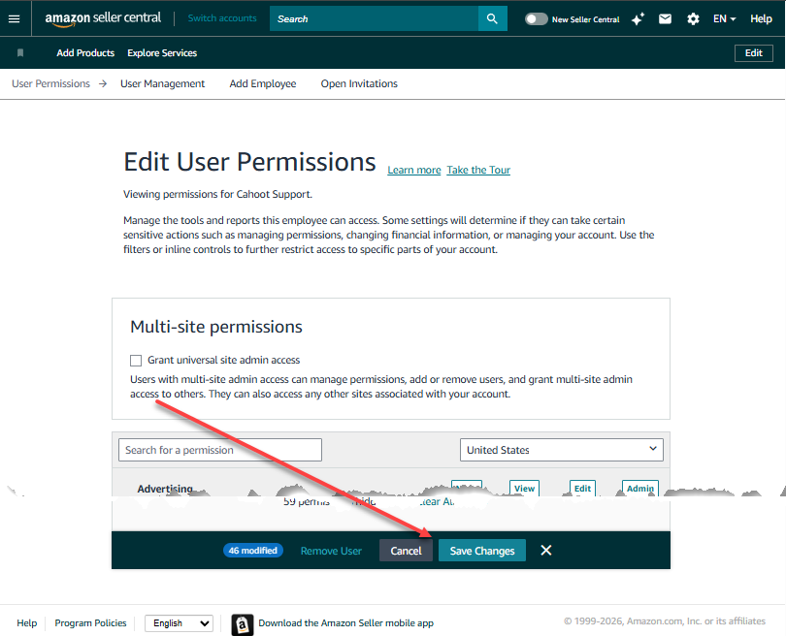786x636 pixels.
Task: Open the EN language dropdown
Action: tap(724, 19)
